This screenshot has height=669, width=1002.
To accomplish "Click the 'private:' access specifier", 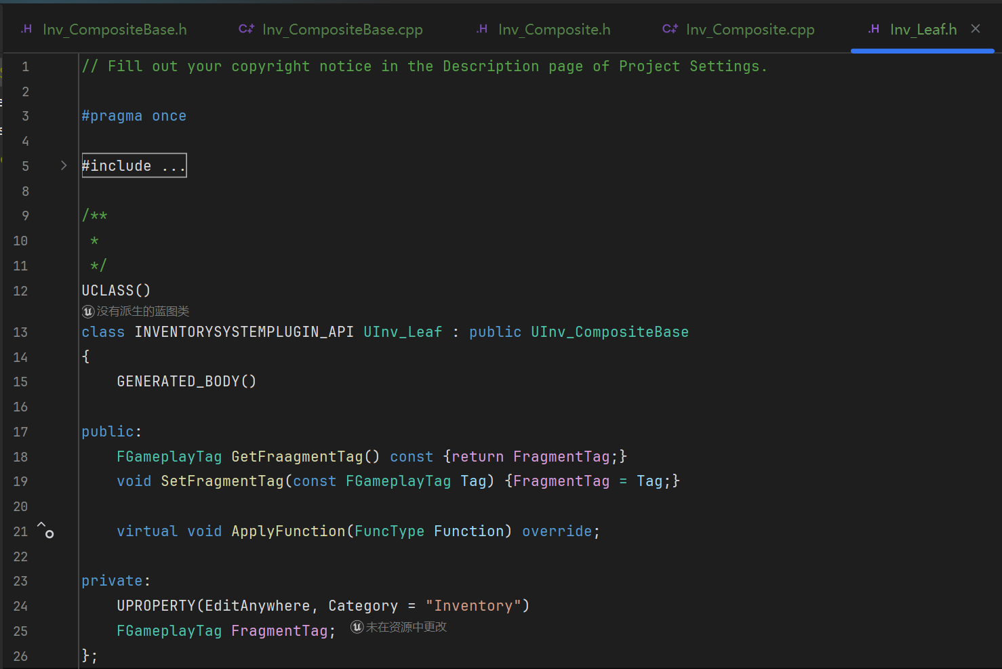I will [116, 580].
